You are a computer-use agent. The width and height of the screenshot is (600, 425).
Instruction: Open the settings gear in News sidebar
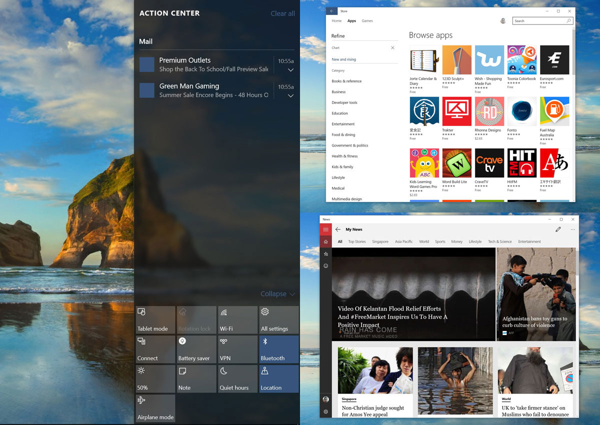[326, 411]
